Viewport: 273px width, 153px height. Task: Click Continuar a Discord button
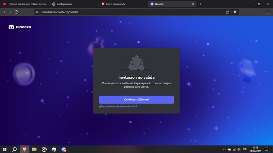click(x=136, y=100)
